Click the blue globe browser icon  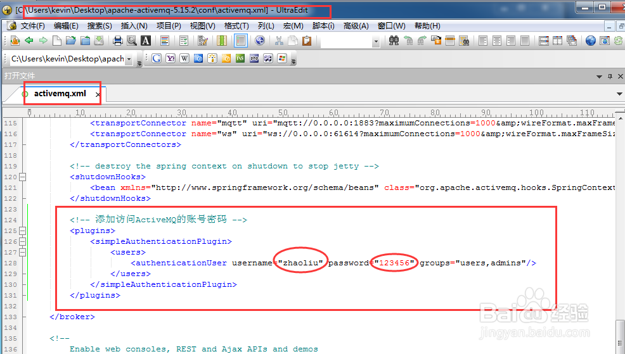591,41
